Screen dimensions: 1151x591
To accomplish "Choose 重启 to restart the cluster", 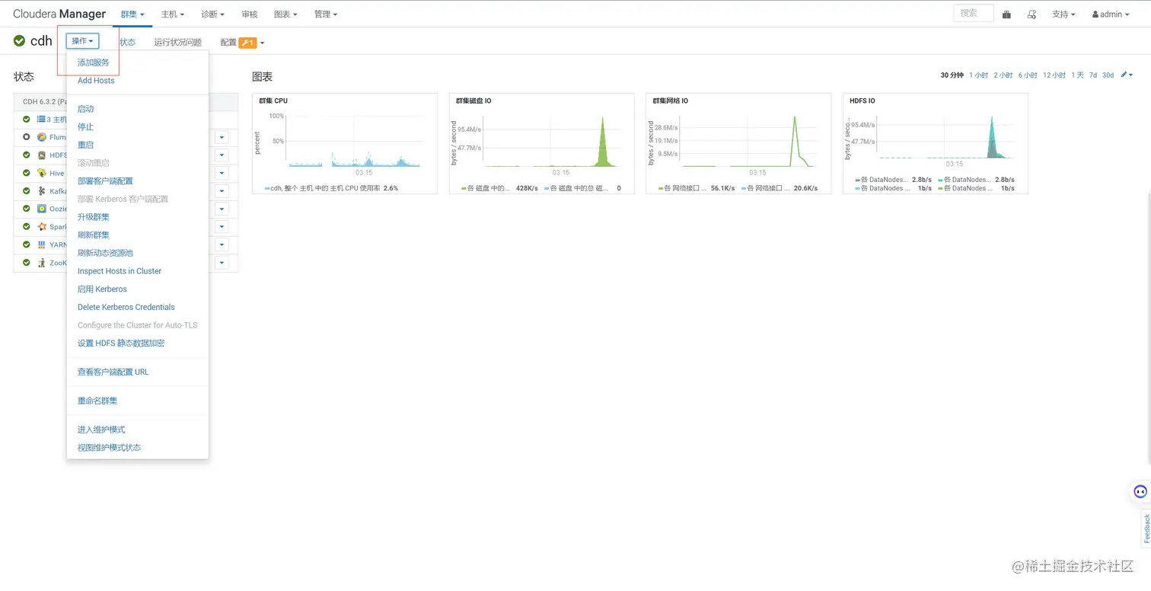I will (85, 145).
